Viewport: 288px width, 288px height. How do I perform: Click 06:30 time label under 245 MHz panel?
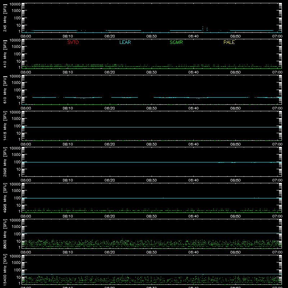tap(152, 36)
